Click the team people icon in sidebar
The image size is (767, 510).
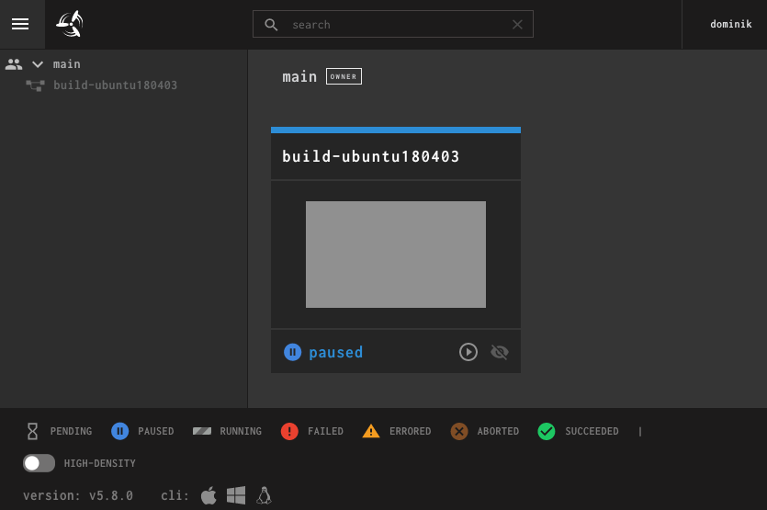point(14,64)
